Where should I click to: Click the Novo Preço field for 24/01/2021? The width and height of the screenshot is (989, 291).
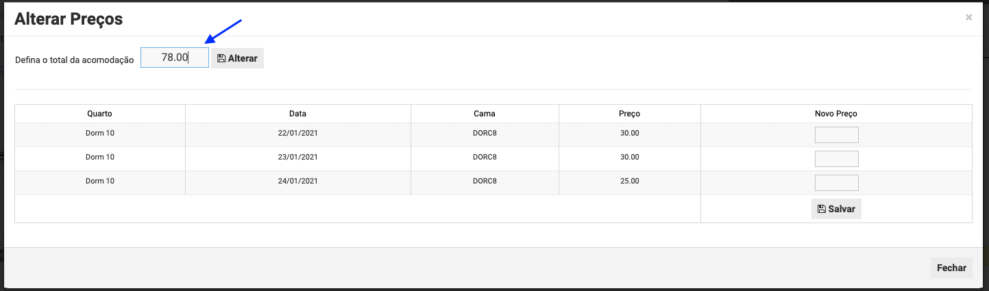pyautogui.click(x=836, y=182)
